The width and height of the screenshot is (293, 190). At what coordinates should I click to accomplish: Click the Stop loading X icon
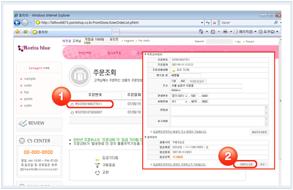pyautogui.click(x=215, y=22)
